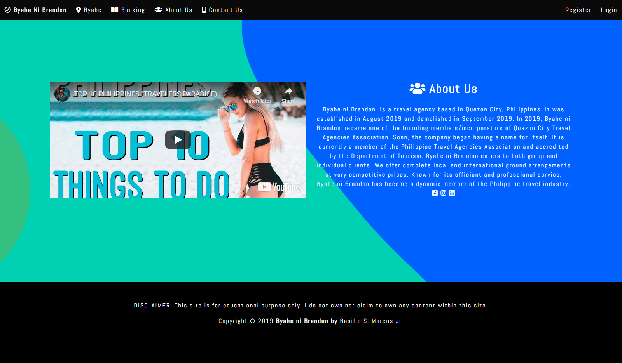Image resolution: width=622 pixels, height=363 pixels.
Task: Open the Facebook social icon
Action: click(x=435, y=193)
